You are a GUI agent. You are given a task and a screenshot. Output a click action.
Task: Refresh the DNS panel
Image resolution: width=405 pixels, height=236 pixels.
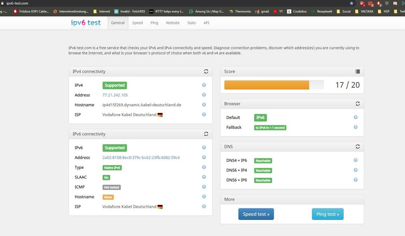click(358, 146)
